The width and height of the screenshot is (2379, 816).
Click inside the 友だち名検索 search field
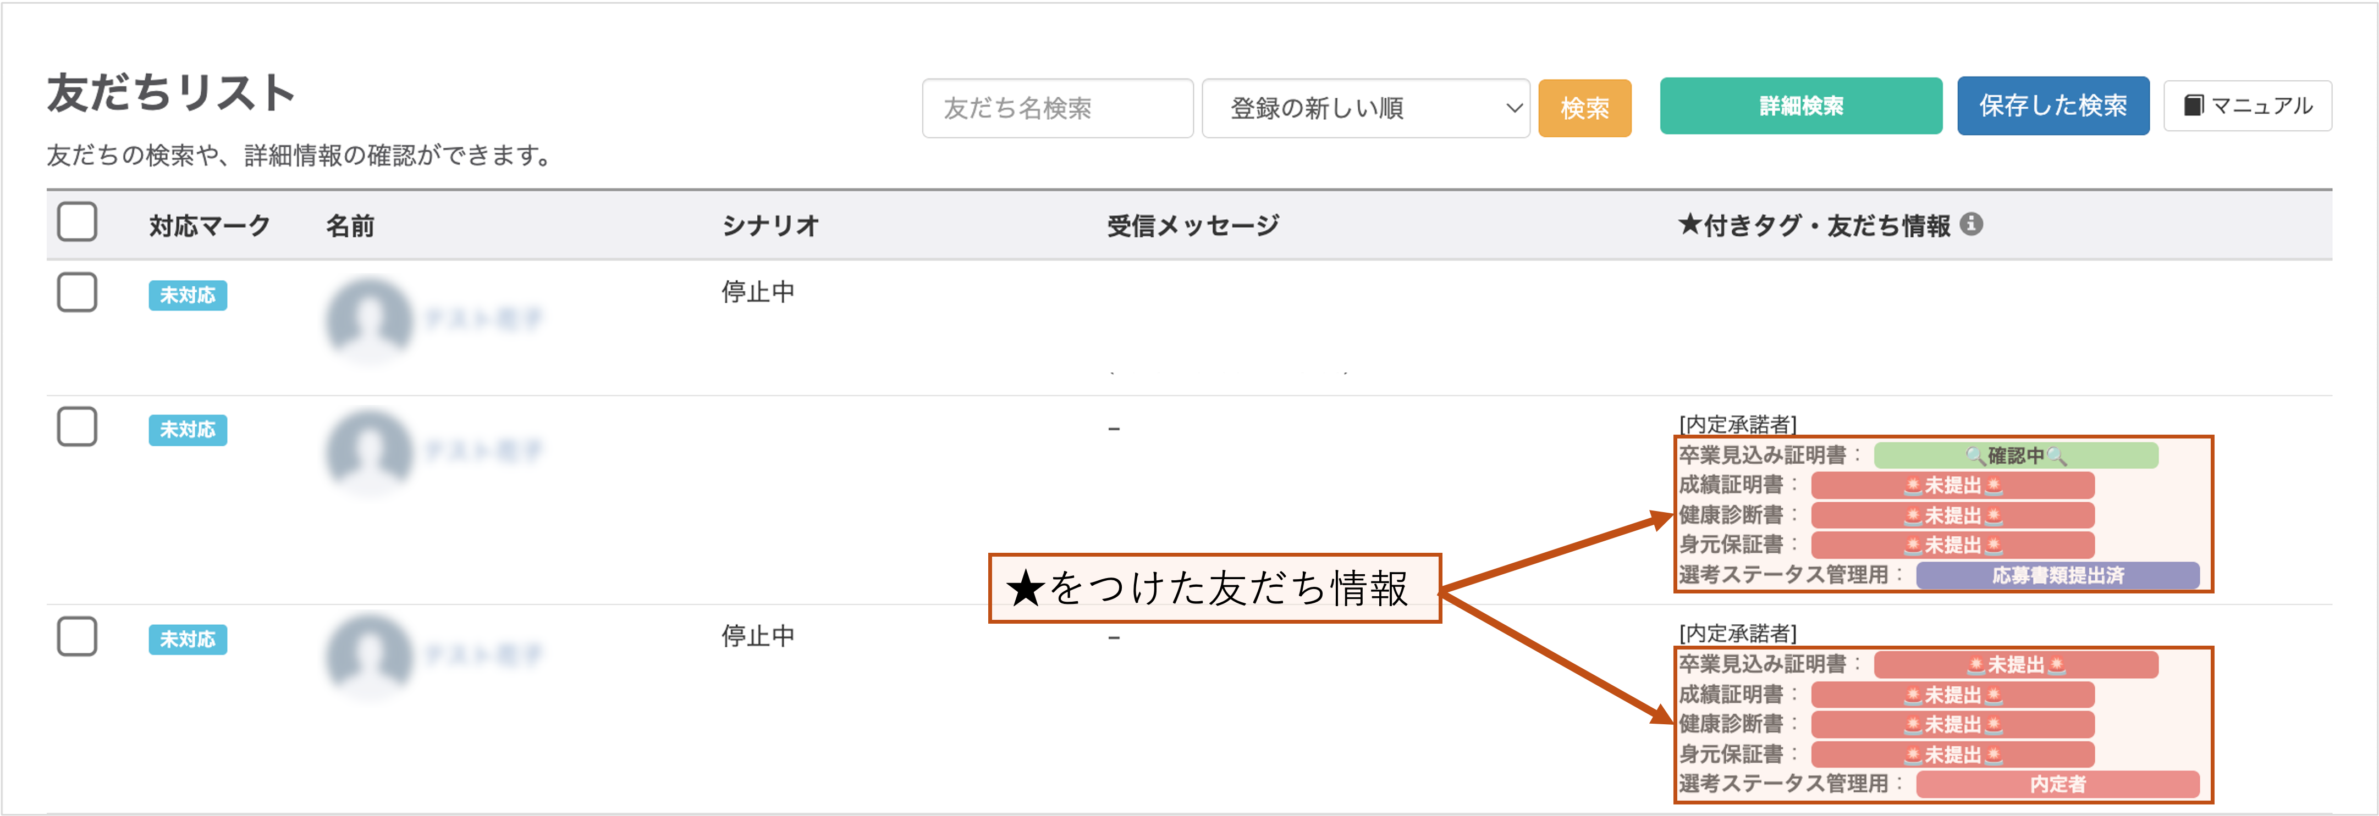pyautogui.click(x=1056, y=108)
